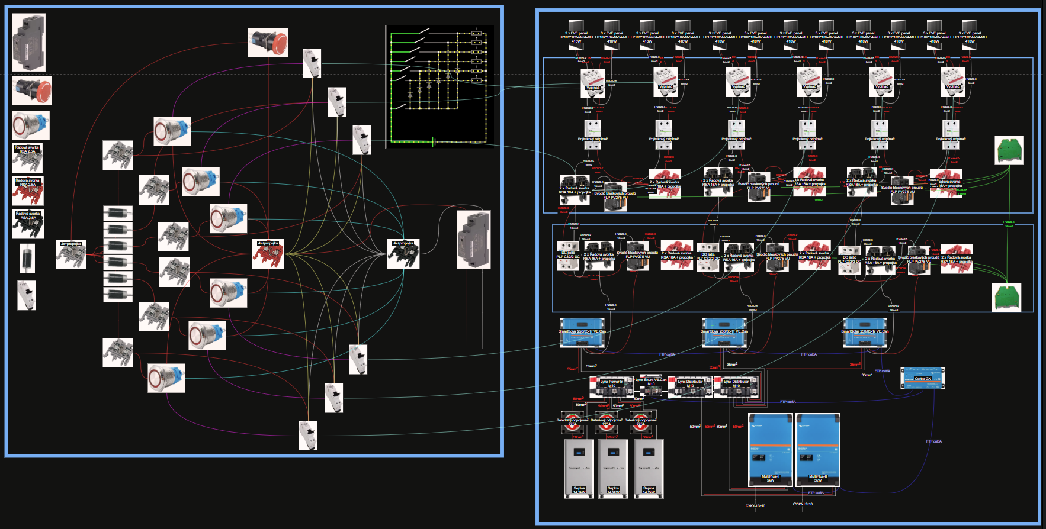Viewport: 1046px width, 529px height.
Task: Click the grey 2x+propojka terminal block
Action: (x=71, y=254)
